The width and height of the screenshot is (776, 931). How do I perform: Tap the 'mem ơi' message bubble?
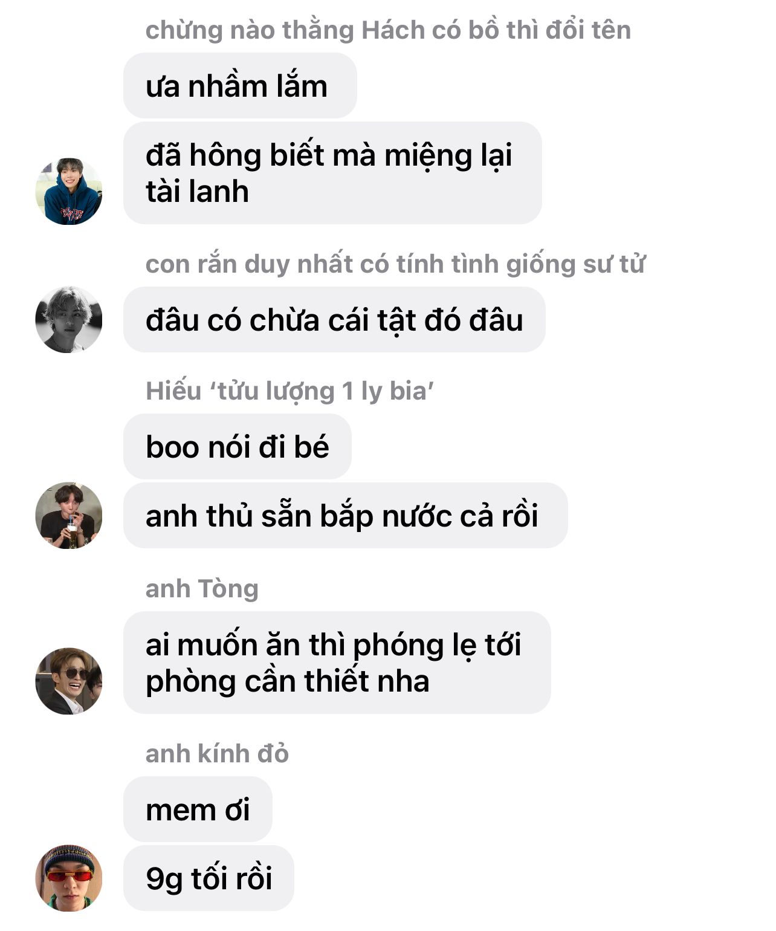pyautogui.click(x=198, y=809)
